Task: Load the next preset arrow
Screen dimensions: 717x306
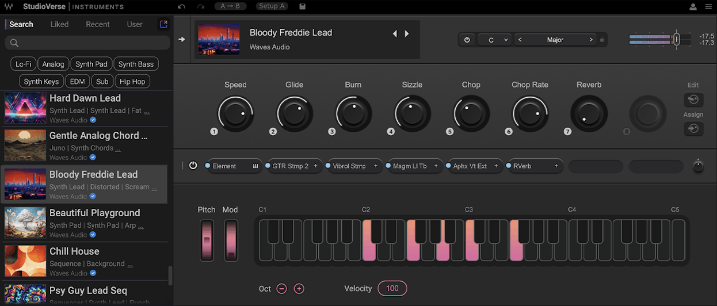Action: click(x=407, y=34)
